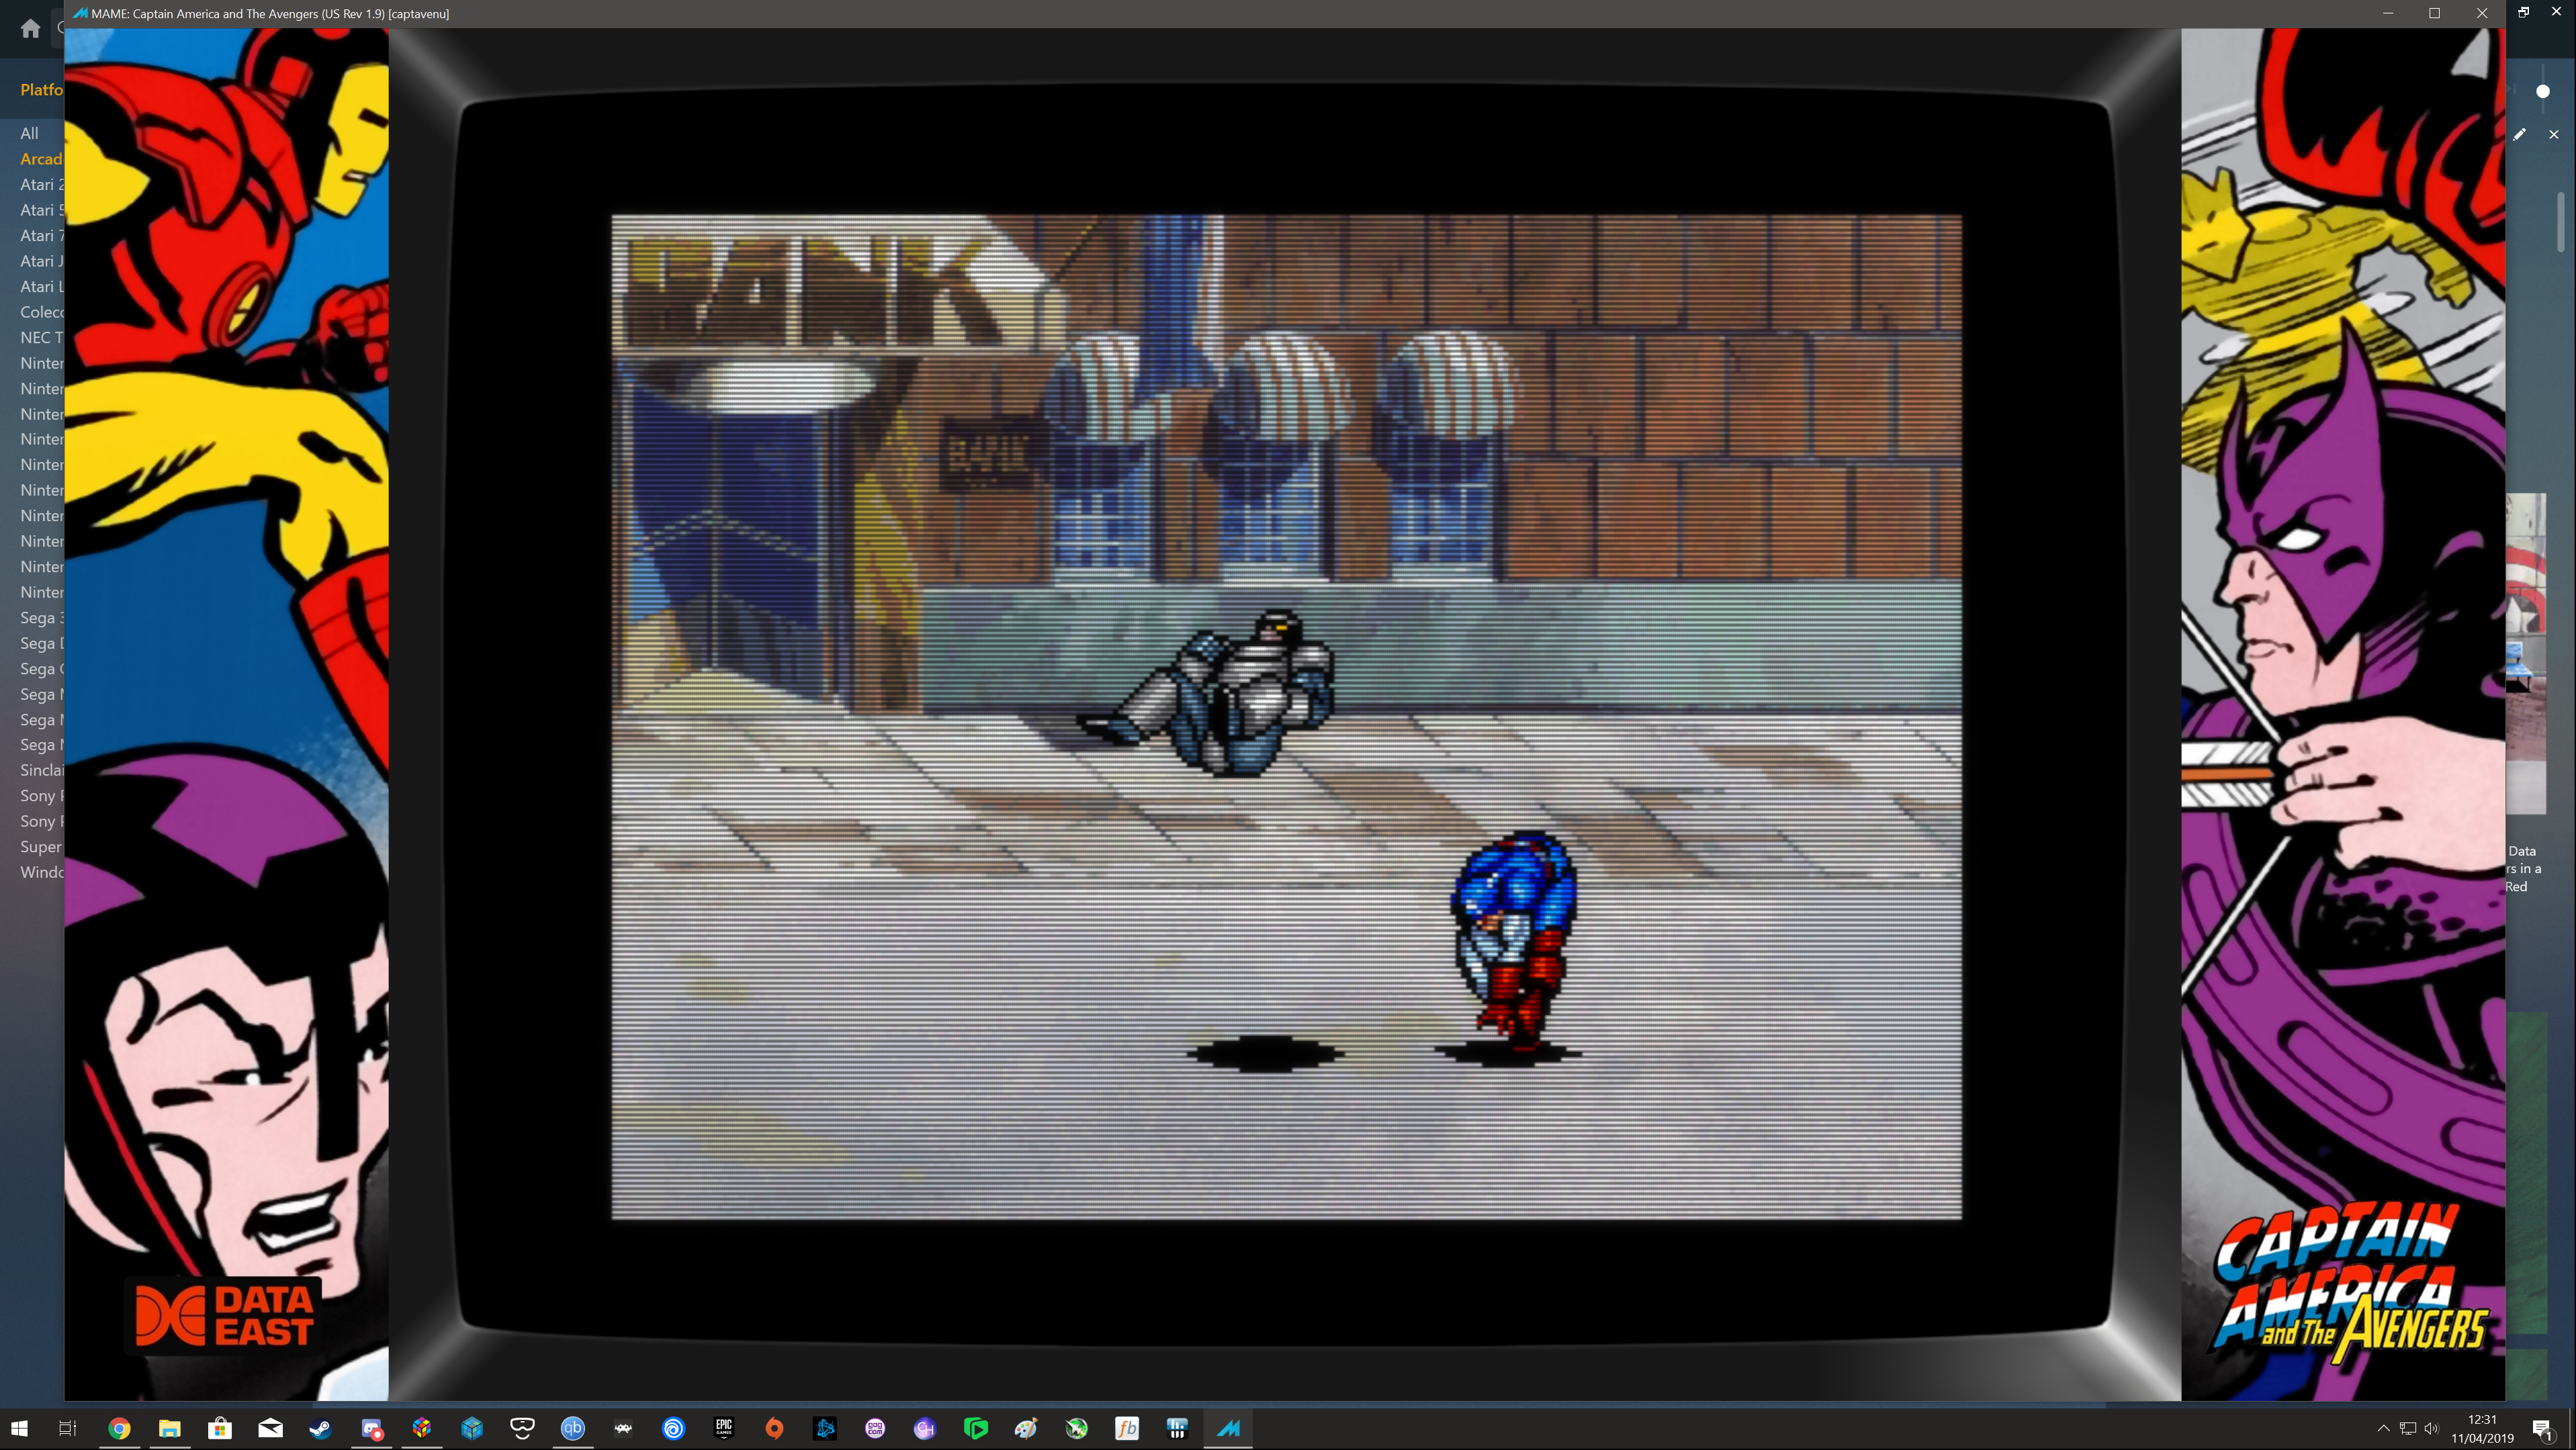
Task: Open the blue cube taskbar app
Action: pos(472,1428)
